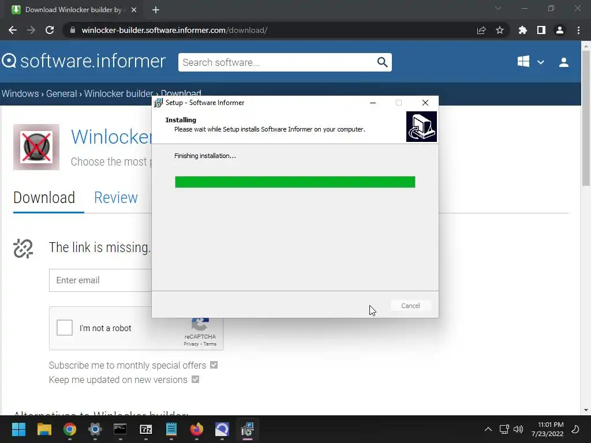Bookmark this page with the star icon
591x443 pixels.
500,30
